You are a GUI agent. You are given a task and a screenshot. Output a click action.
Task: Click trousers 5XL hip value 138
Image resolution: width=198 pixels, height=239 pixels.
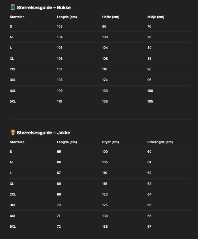[x=105, y=101]
